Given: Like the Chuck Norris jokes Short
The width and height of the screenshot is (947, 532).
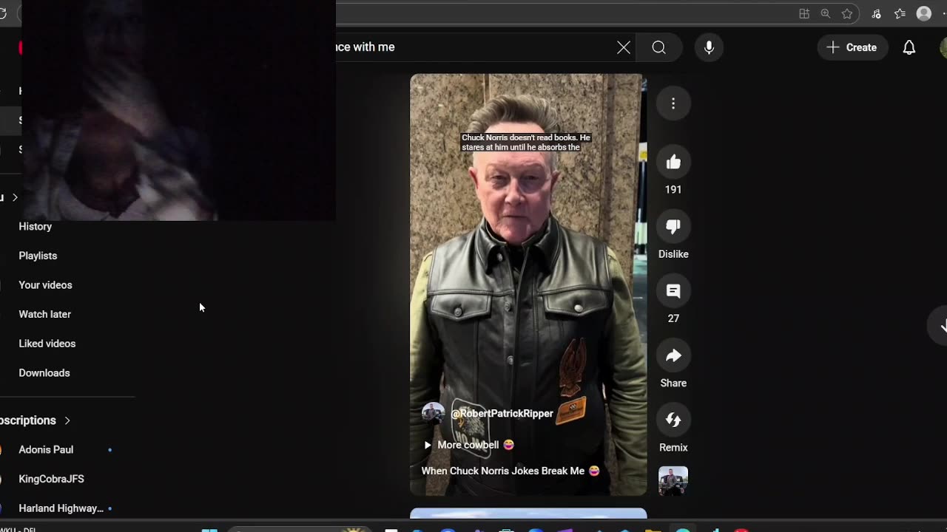Looking at the screenshot, I should point(673,163).
